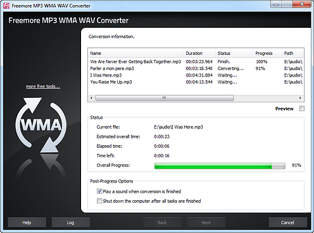The width and height of the screenshot is (314, 233).
Task: Sort by the Path column header
Action: [292, 53]
